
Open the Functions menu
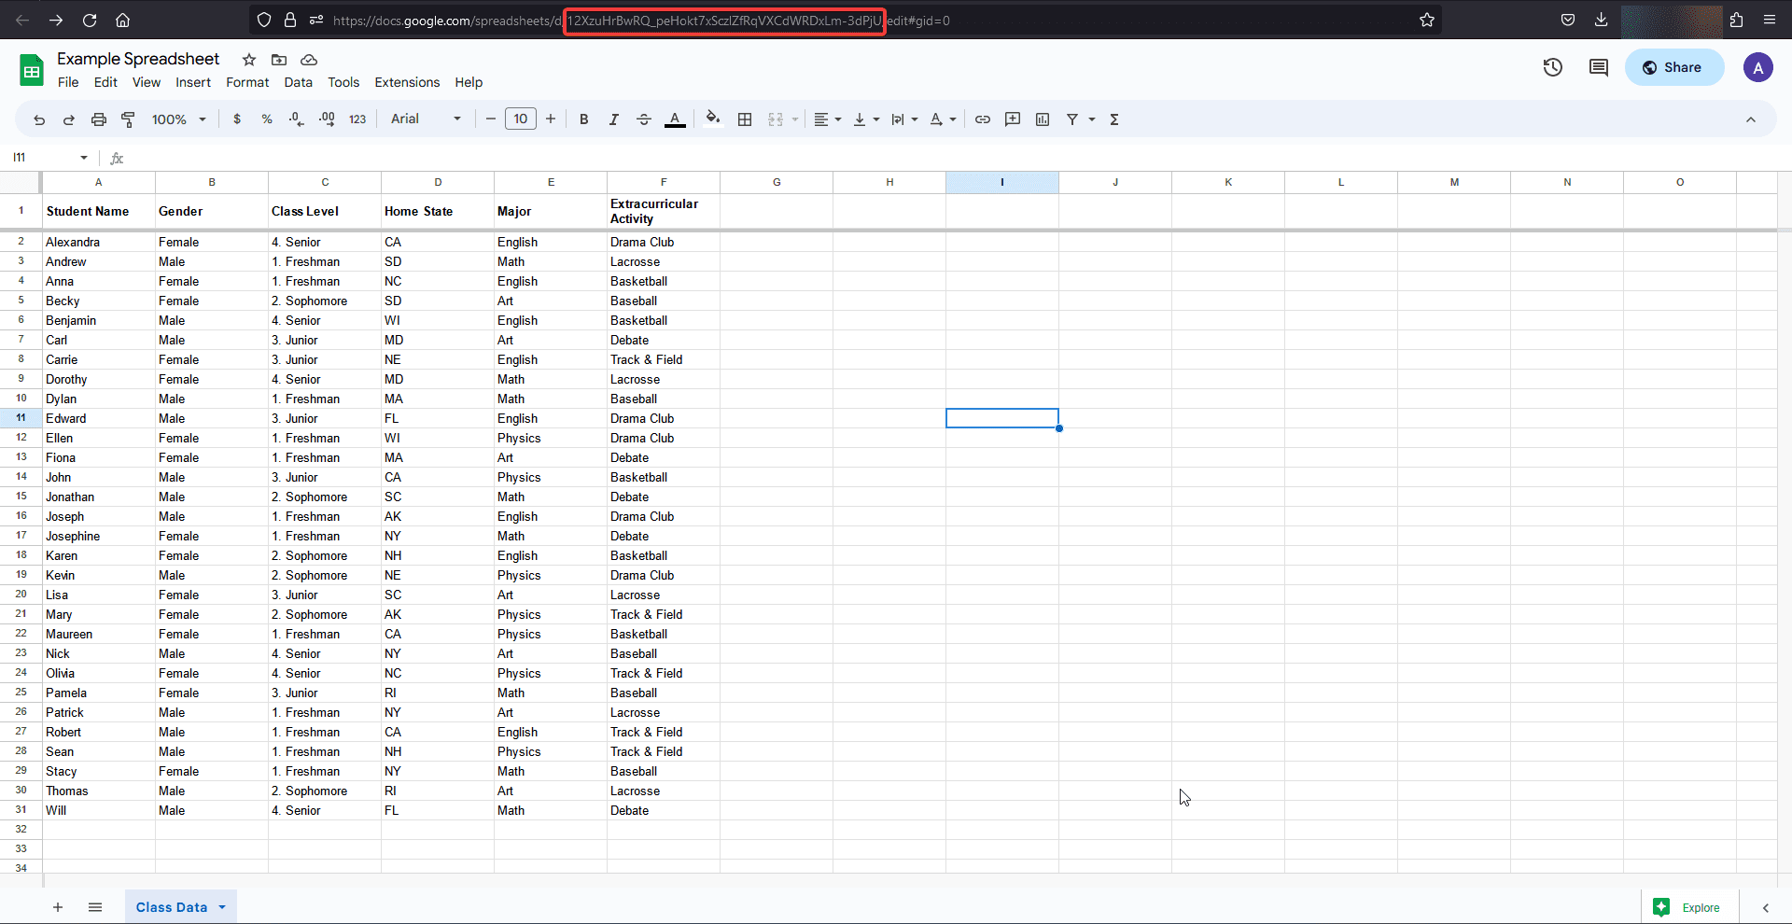[x=1113, y=119]
